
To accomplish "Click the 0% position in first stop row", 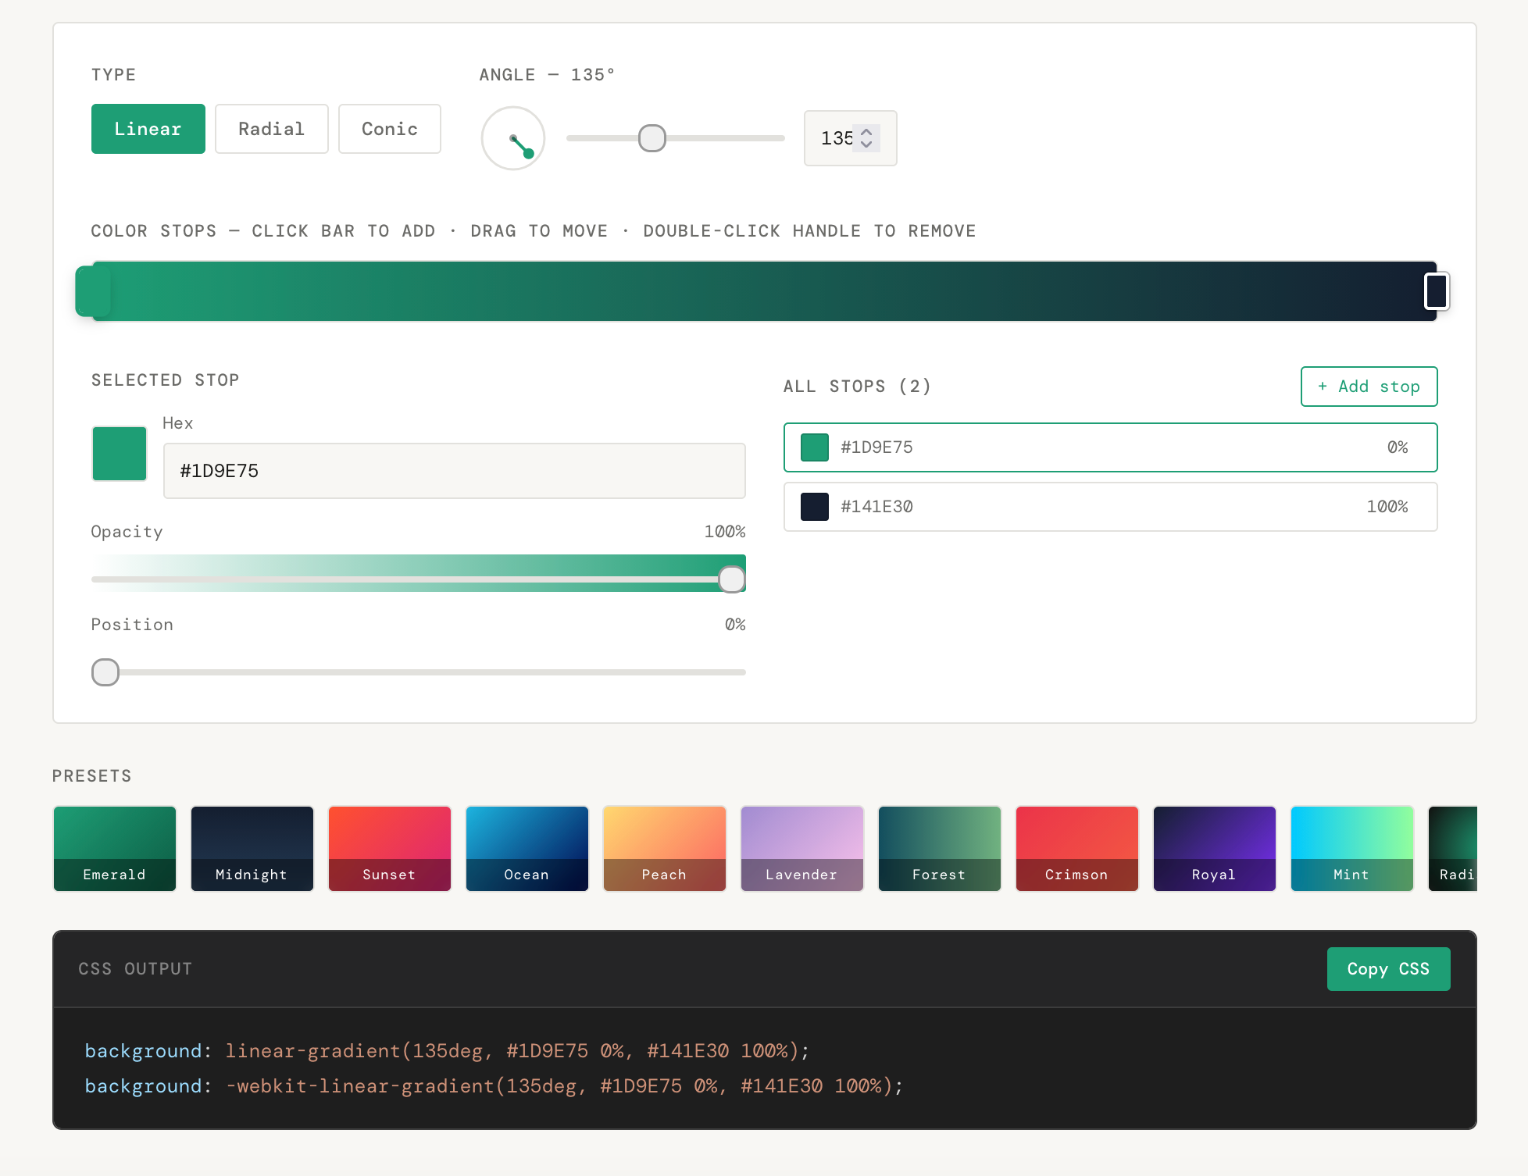I will (x=1398, y=447).
